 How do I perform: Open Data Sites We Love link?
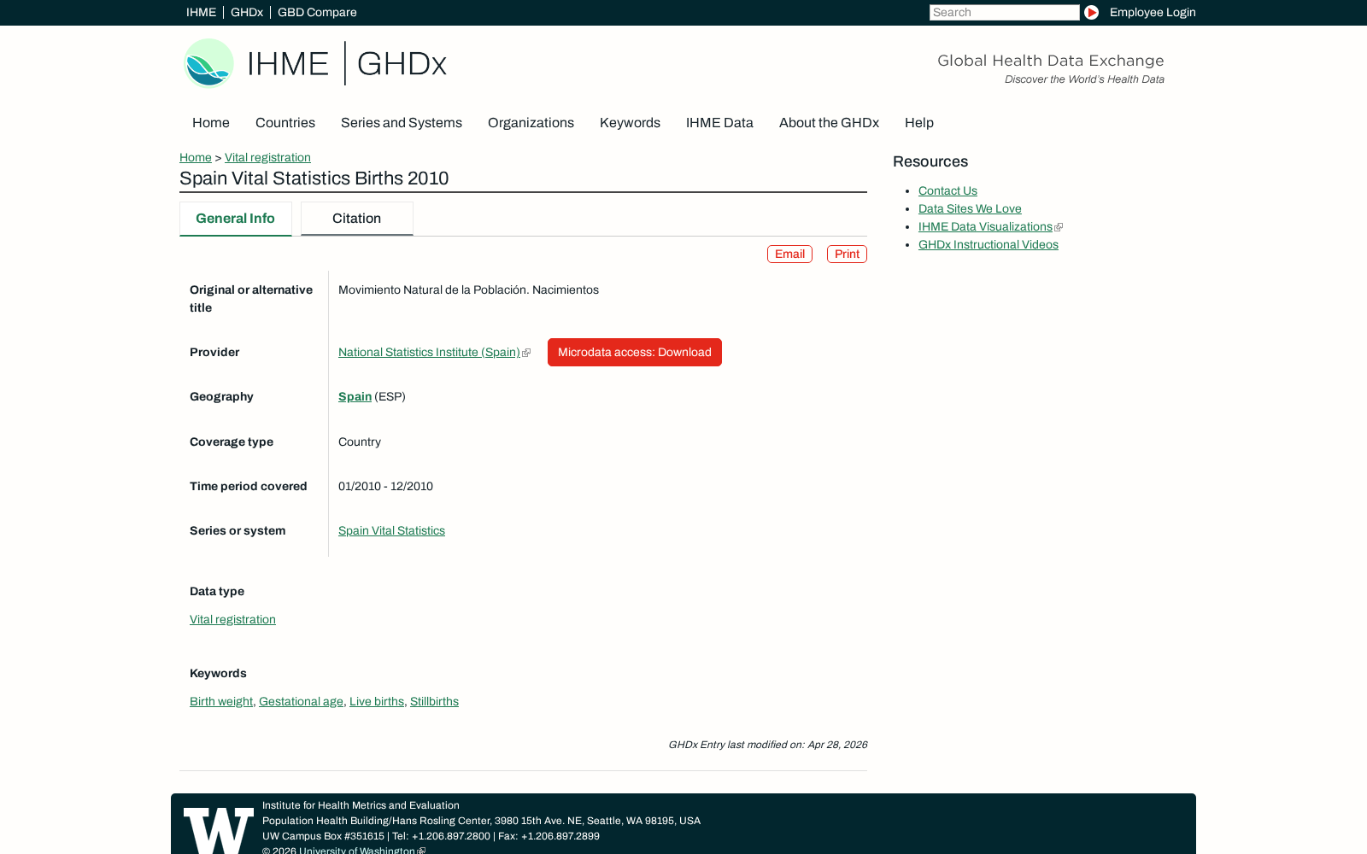point(970,208)
